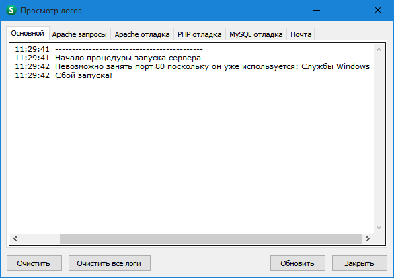Click the Сбой запуска! log line
Screen dimensions: 394x278
click(x=83, y=75)
